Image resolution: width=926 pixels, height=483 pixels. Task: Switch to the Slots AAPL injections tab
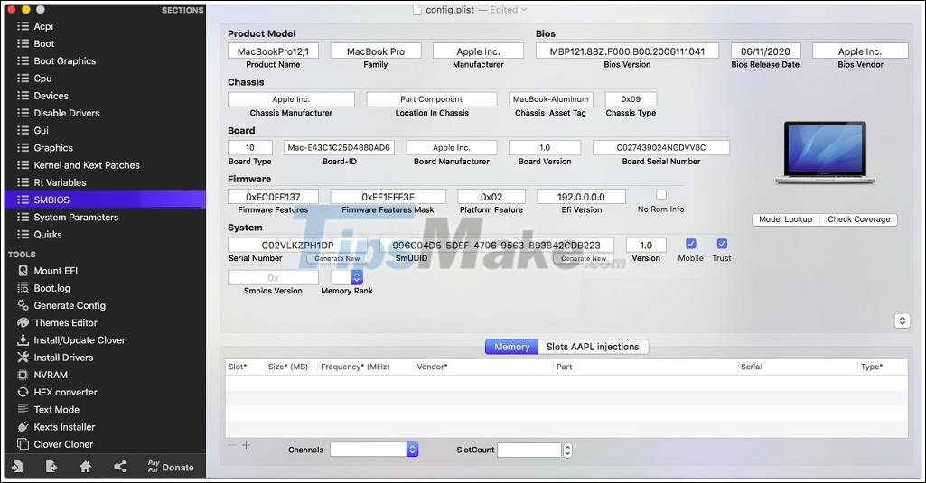[x=593, y=347]
